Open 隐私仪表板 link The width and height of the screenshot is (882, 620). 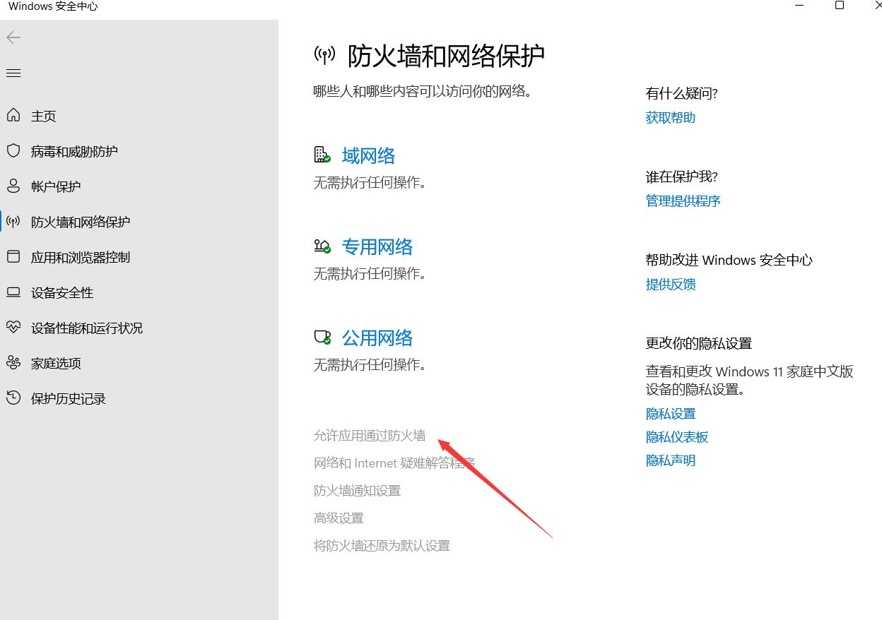click(x=677, y=436)
